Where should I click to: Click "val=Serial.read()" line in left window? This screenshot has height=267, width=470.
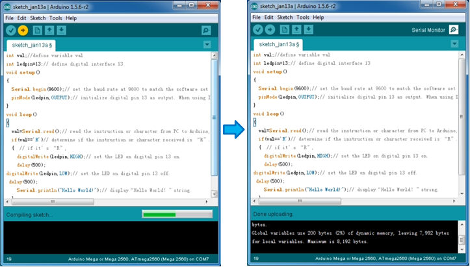[x=111, y=131]
